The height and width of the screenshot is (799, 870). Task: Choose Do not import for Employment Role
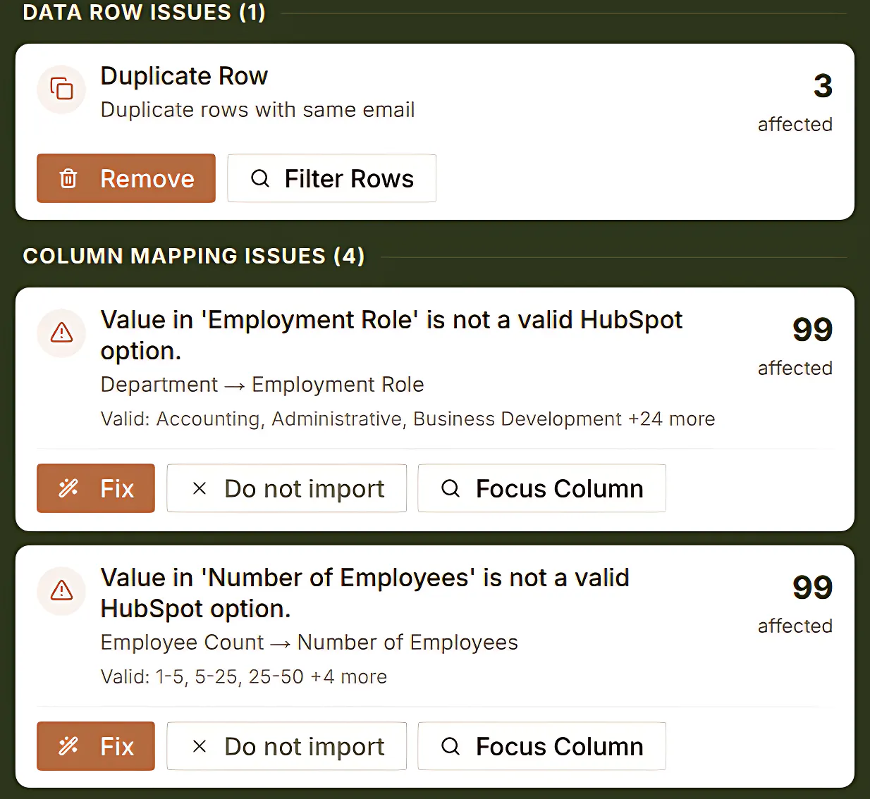(x=287, y=488)
